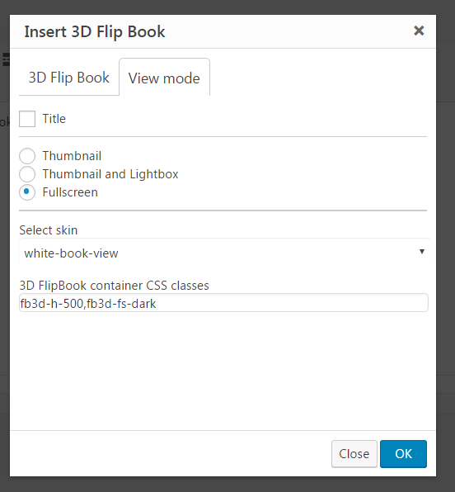Select the Thumbnail and Lightbox radio button
Screen dimensions: 455x492
pyautogui.click(x=27, y=174)
